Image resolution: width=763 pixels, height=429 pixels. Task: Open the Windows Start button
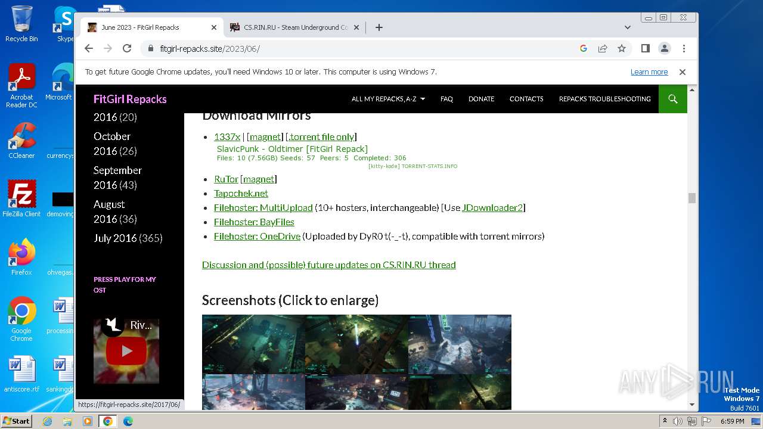tap(16, 421)
